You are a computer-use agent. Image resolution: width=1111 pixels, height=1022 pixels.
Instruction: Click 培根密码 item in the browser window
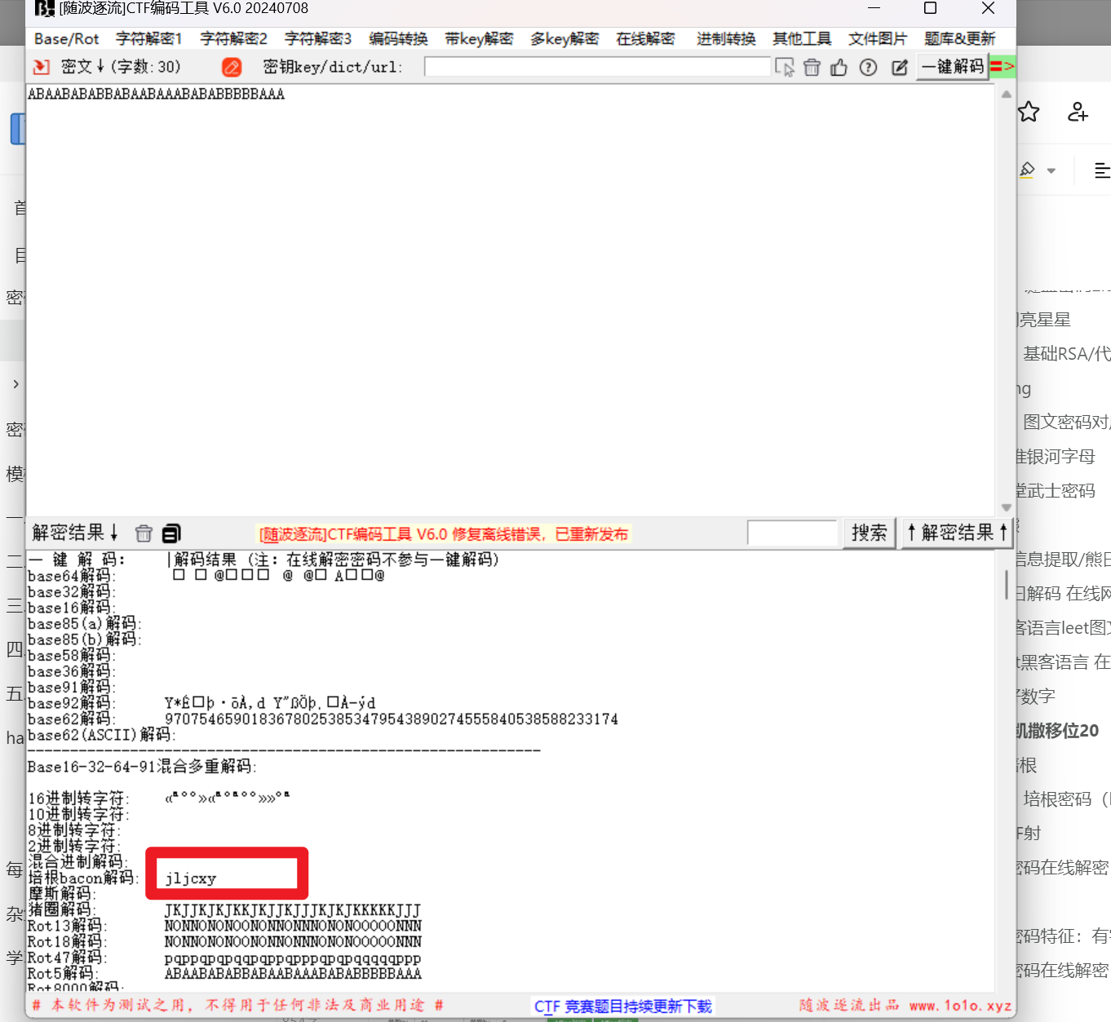coord(1067,799)
